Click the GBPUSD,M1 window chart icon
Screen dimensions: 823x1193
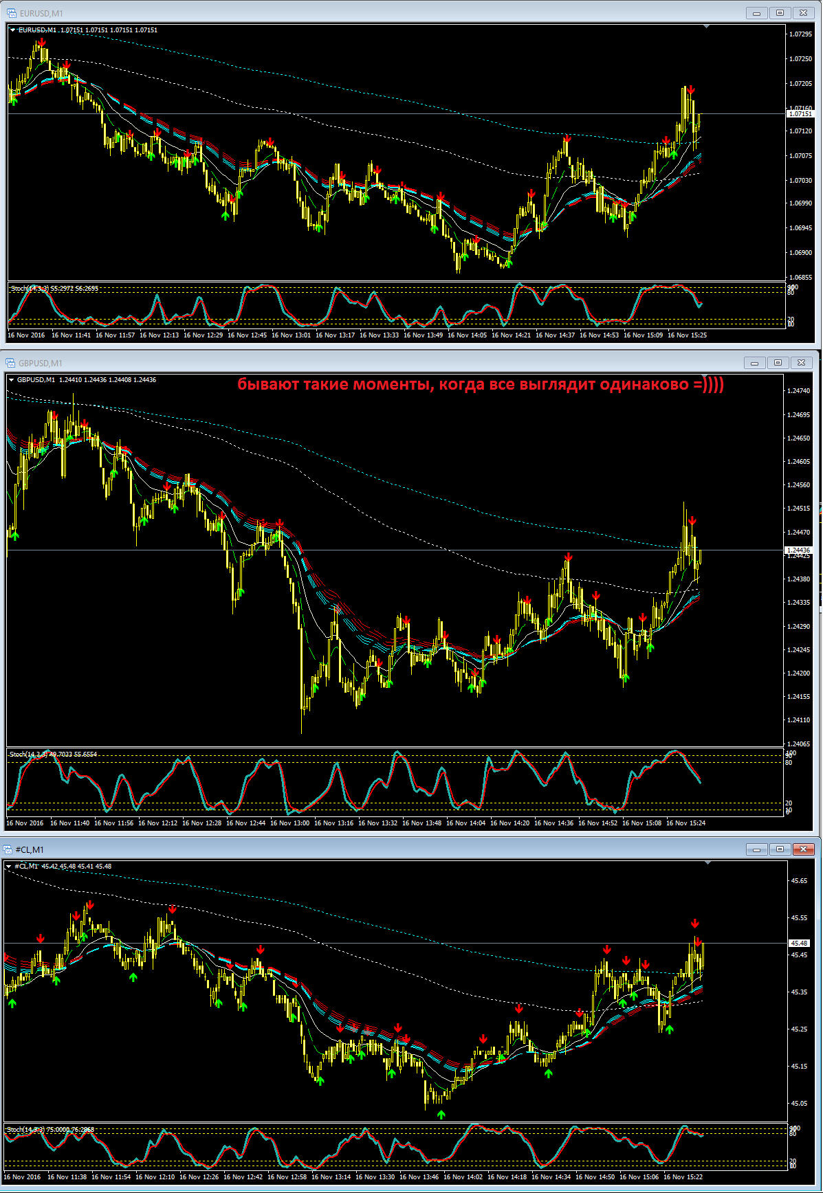10,363
